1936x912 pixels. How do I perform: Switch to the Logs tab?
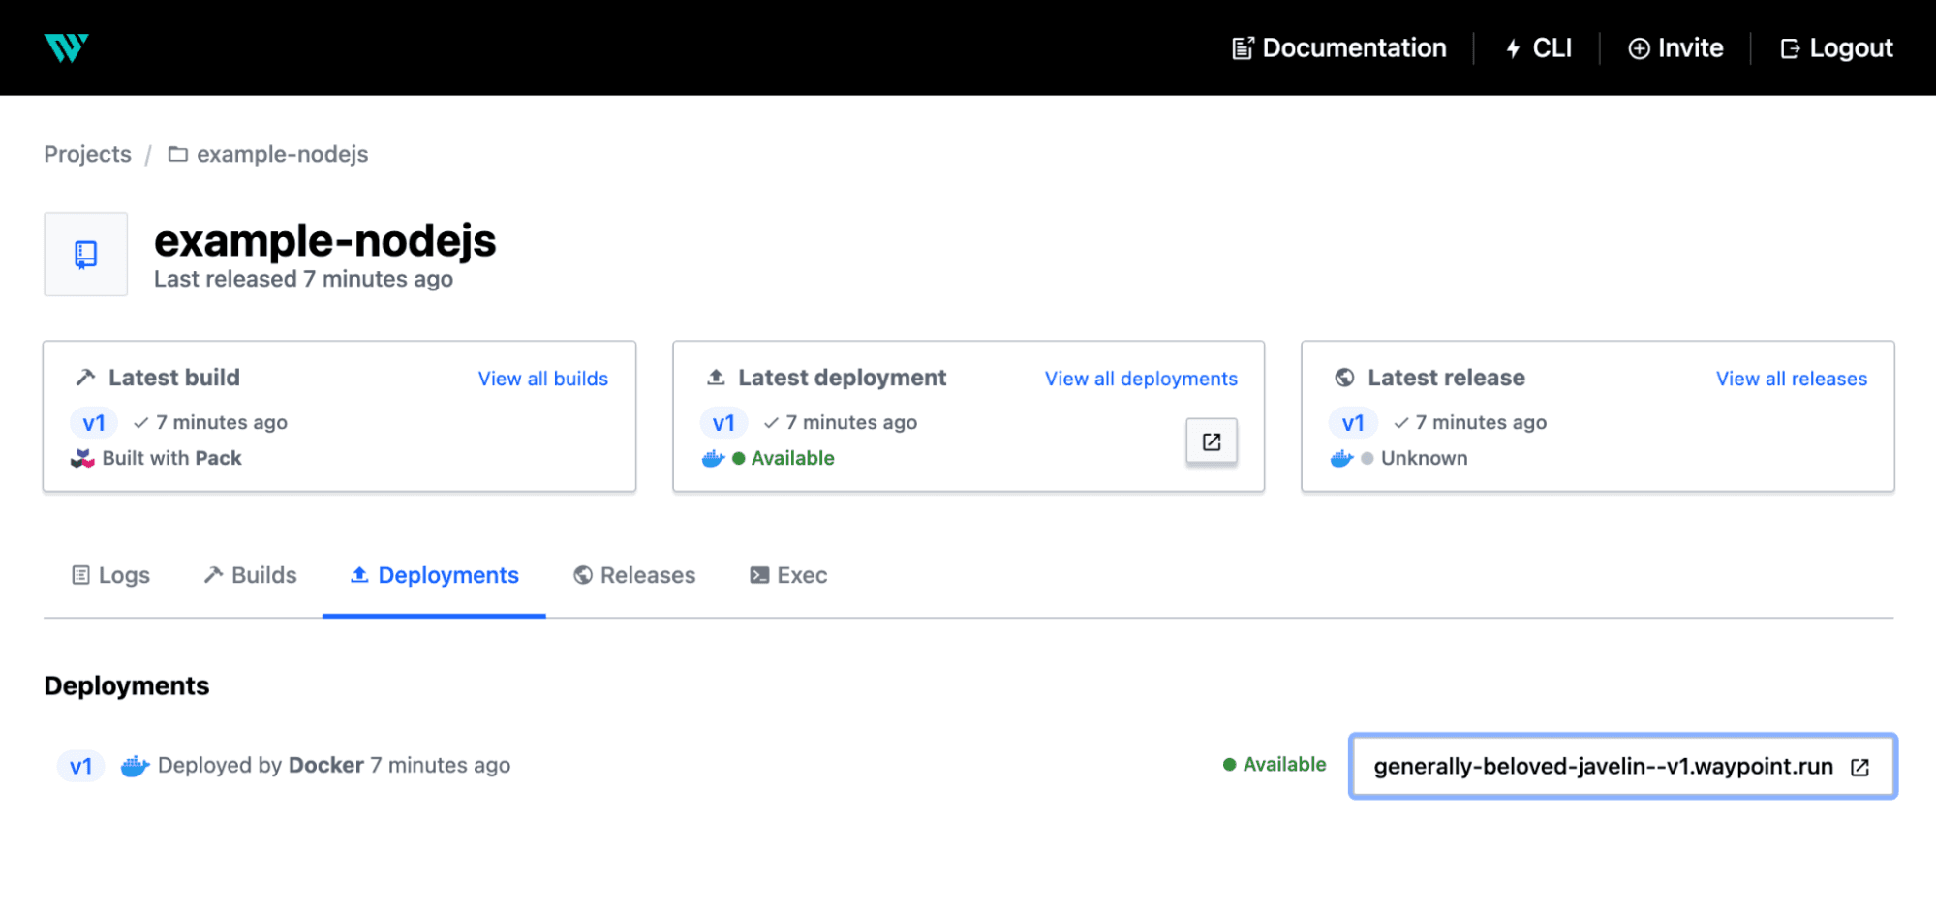click(x=111, y=575)
